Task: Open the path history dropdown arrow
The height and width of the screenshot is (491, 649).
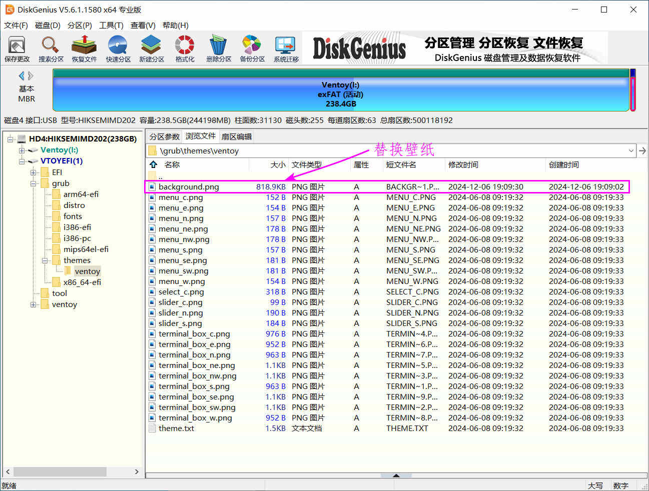Action: coord(630,150)
